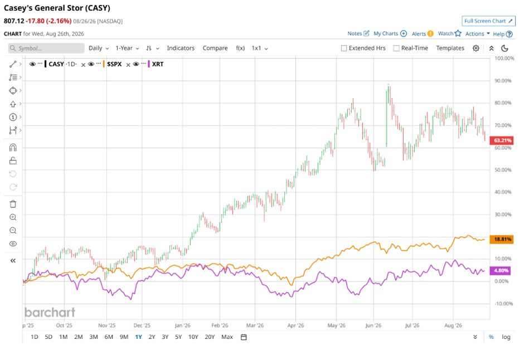The height and width of the screenshot is (345, 524).
Task: Focus the Symbol search field
Action: (46, 48)
